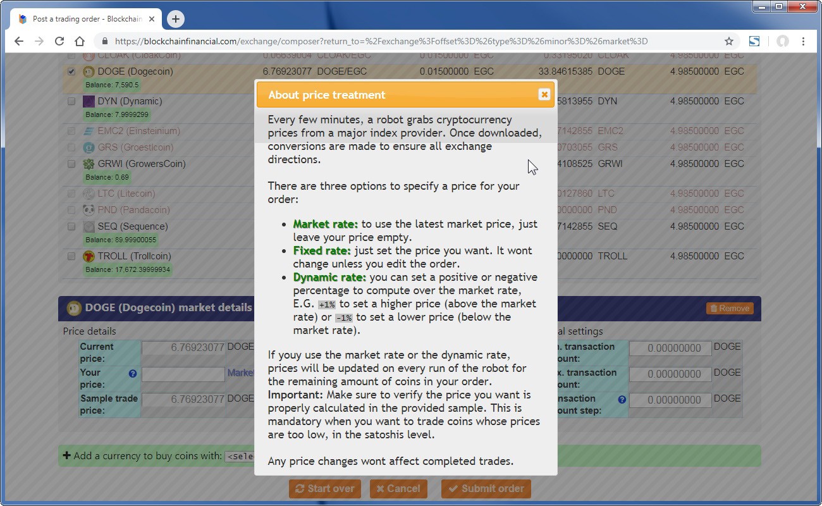Click the Start over button

point(325,488)
